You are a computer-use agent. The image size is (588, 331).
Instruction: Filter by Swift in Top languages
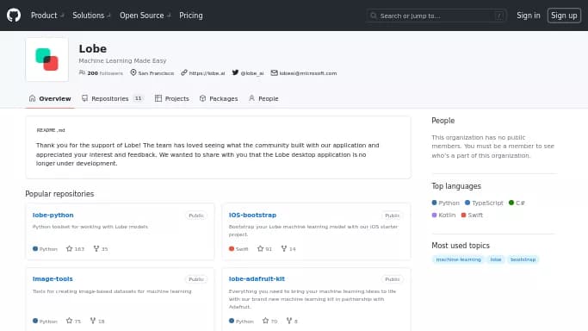pyautogui.click(x=472, y=215)
